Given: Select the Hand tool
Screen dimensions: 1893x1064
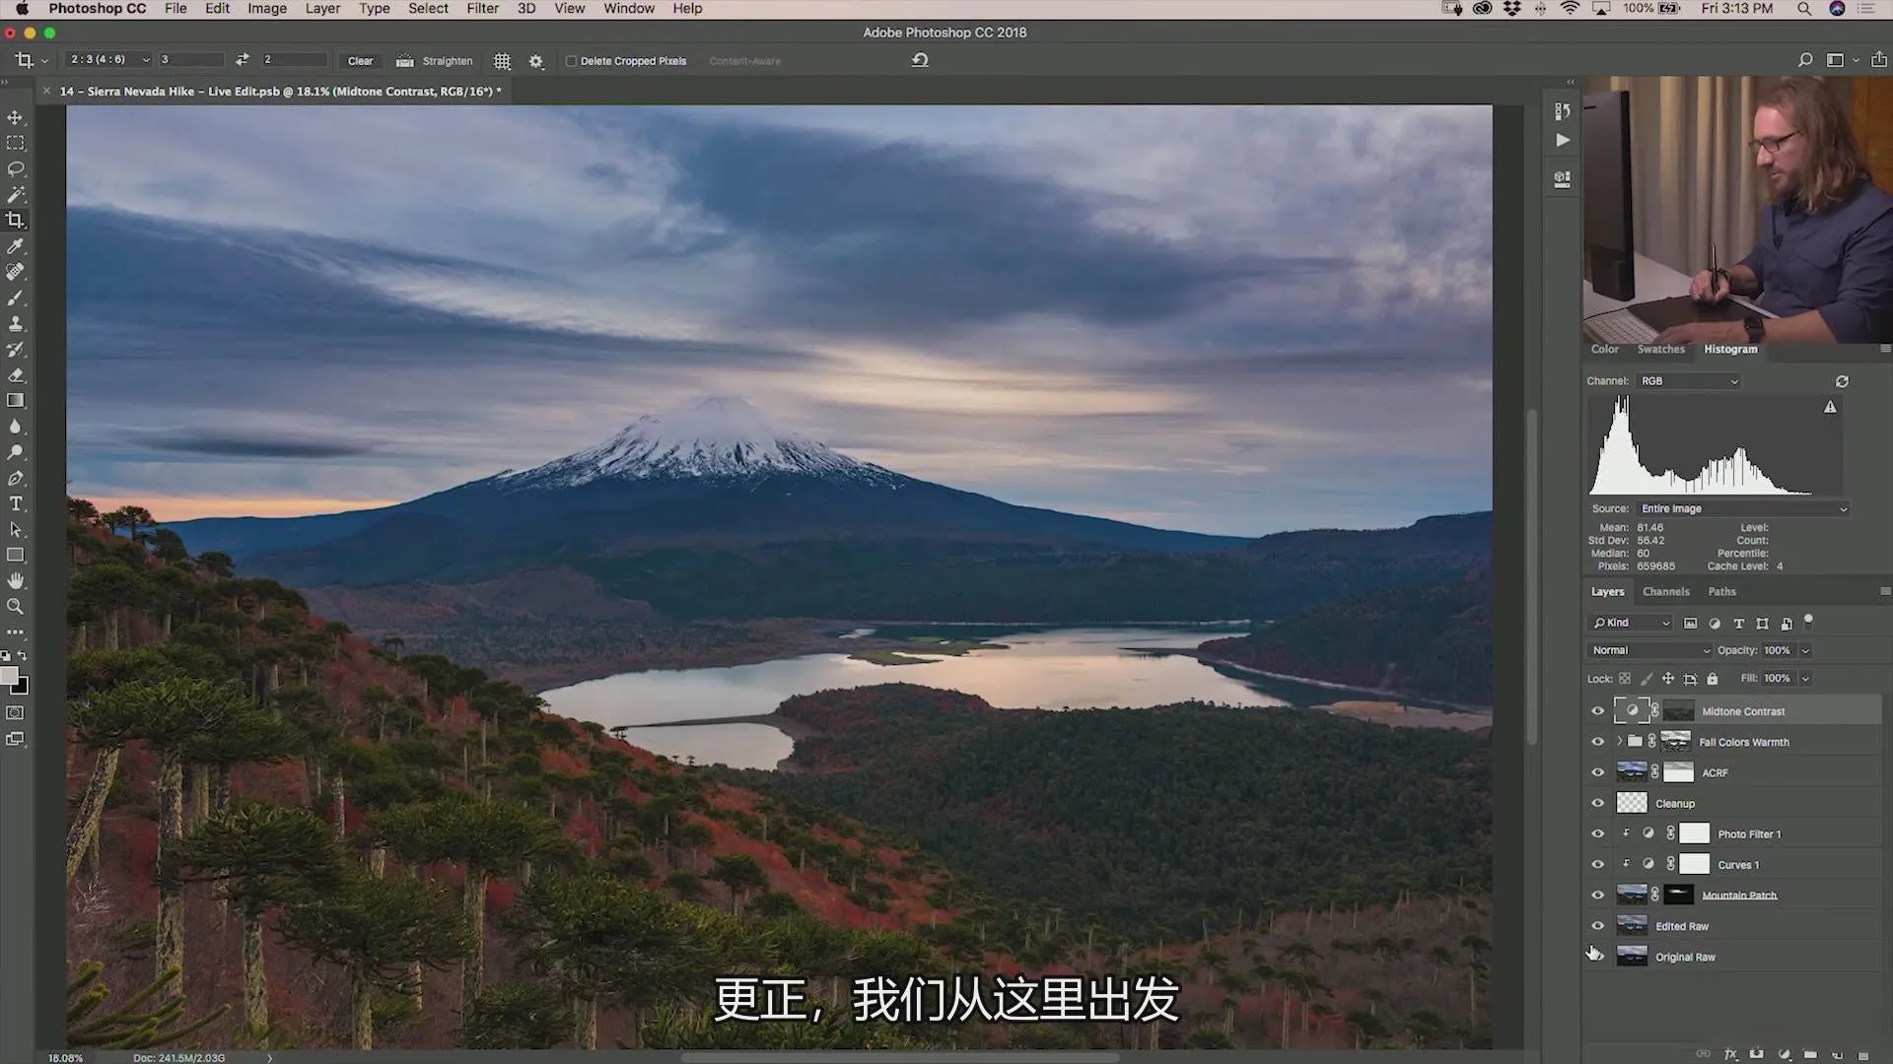Looking at the screenshot, I should point(17,580).
